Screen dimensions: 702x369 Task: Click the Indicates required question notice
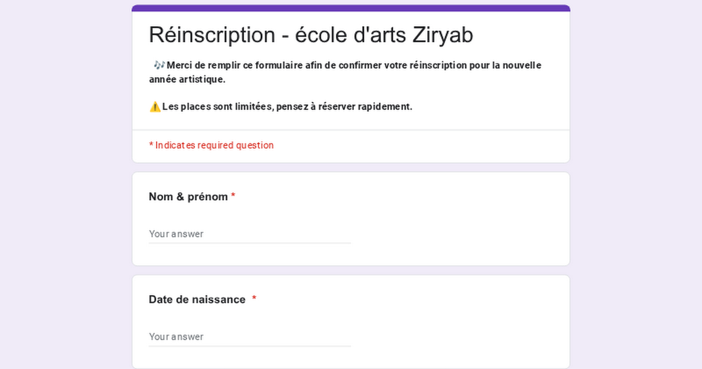point(212,145)
